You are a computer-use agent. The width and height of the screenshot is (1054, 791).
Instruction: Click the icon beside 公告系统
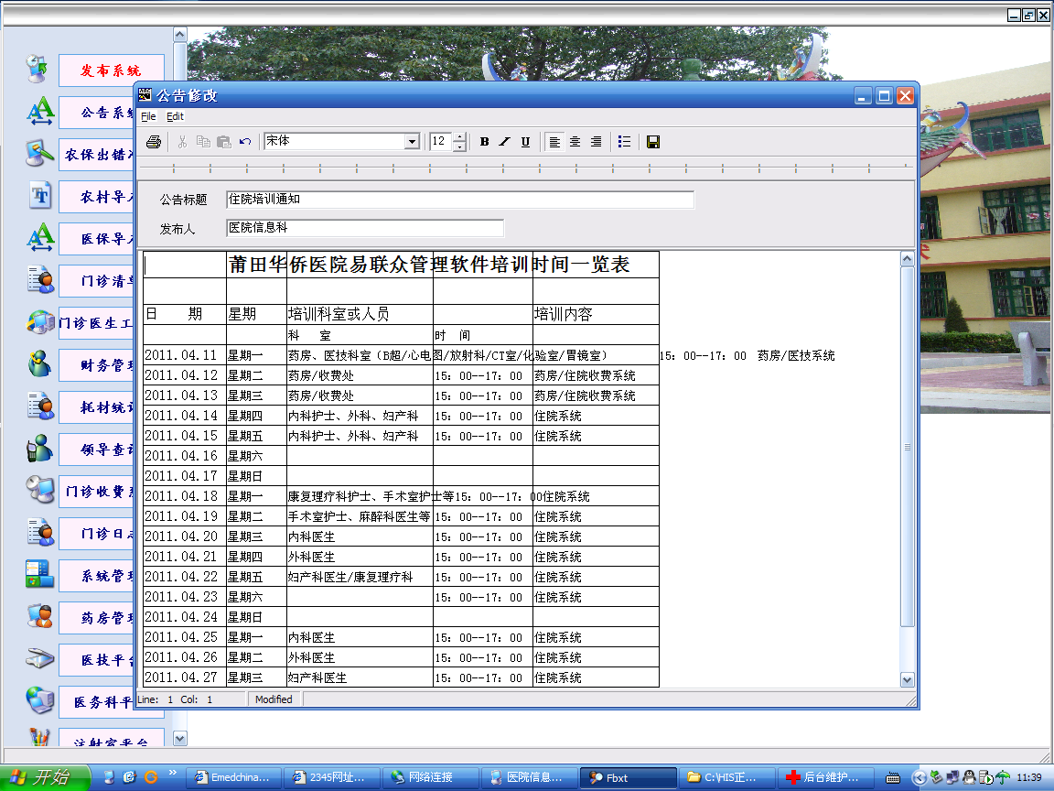[40, 111]
